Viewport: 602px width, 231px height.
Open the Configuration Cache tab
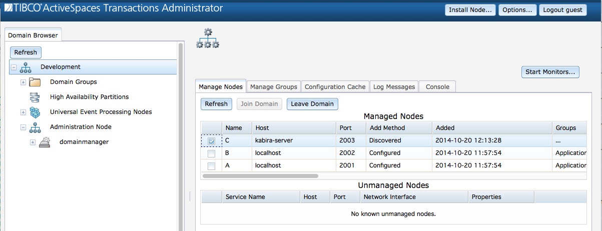tap(335, 86)
